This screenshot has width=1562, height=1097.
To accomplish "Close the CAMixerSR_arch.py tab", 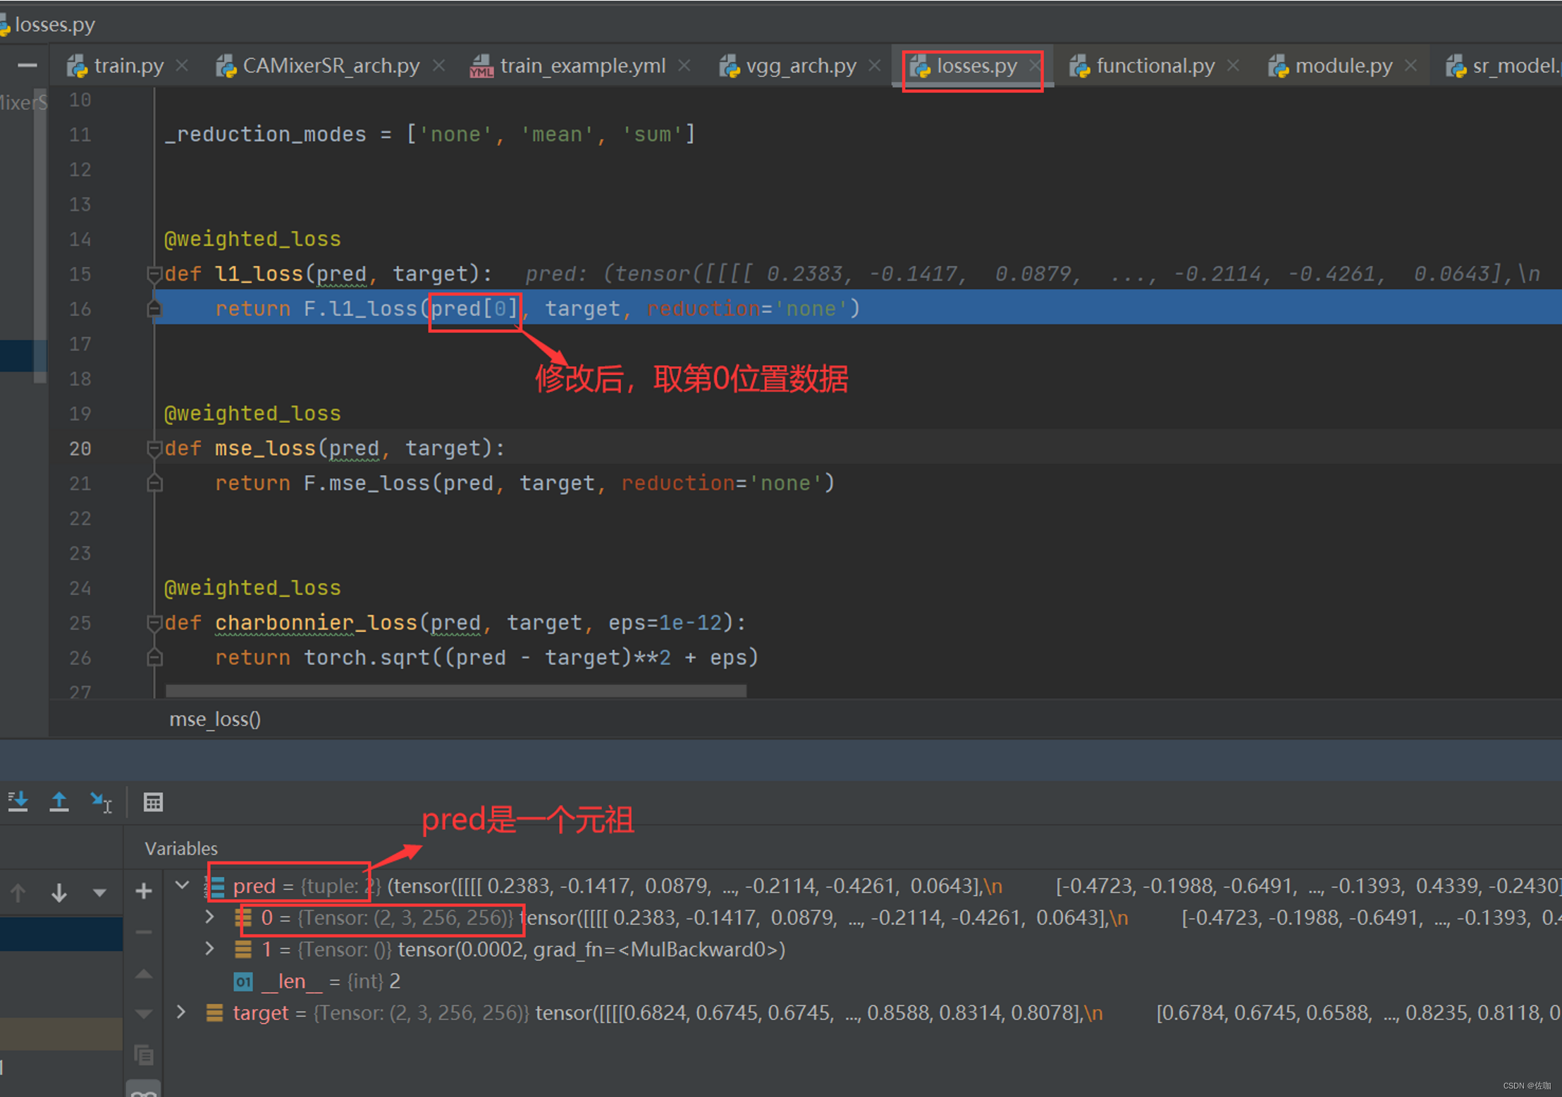I will pyautogui.click(x=438, y=65).
